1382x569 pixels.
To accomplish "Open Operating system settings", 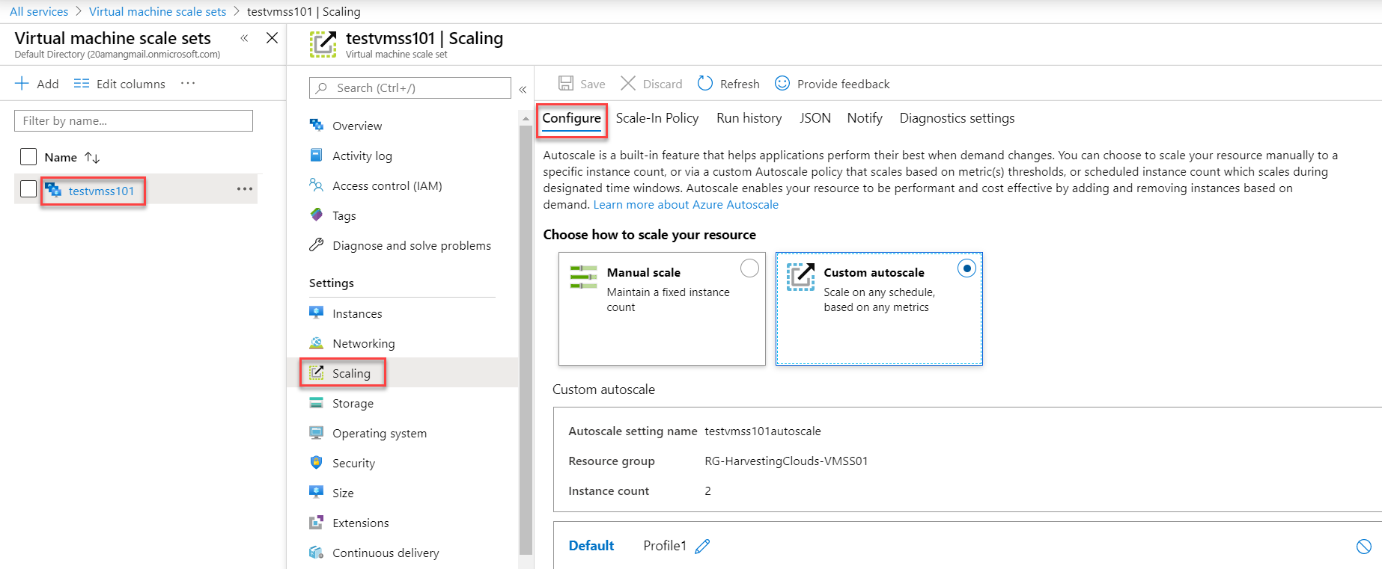I will pyautogui.click(x=380, y=433).
